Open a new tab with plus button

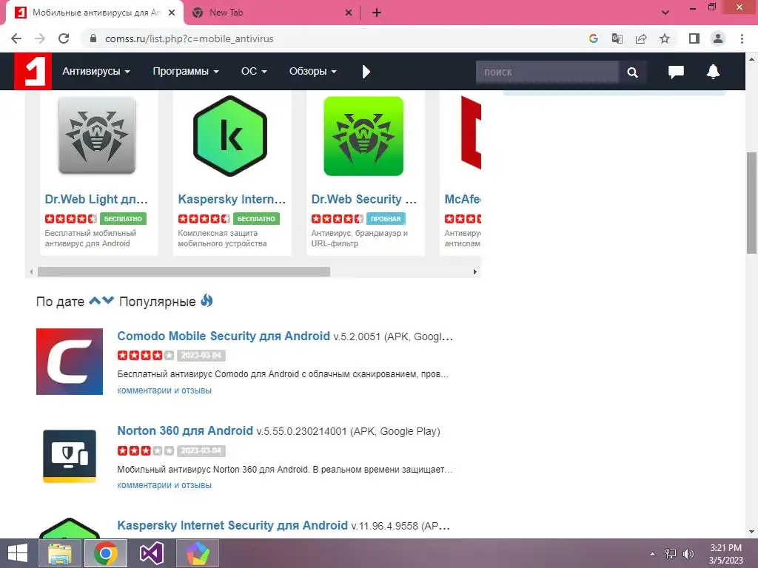click(377, 13)
